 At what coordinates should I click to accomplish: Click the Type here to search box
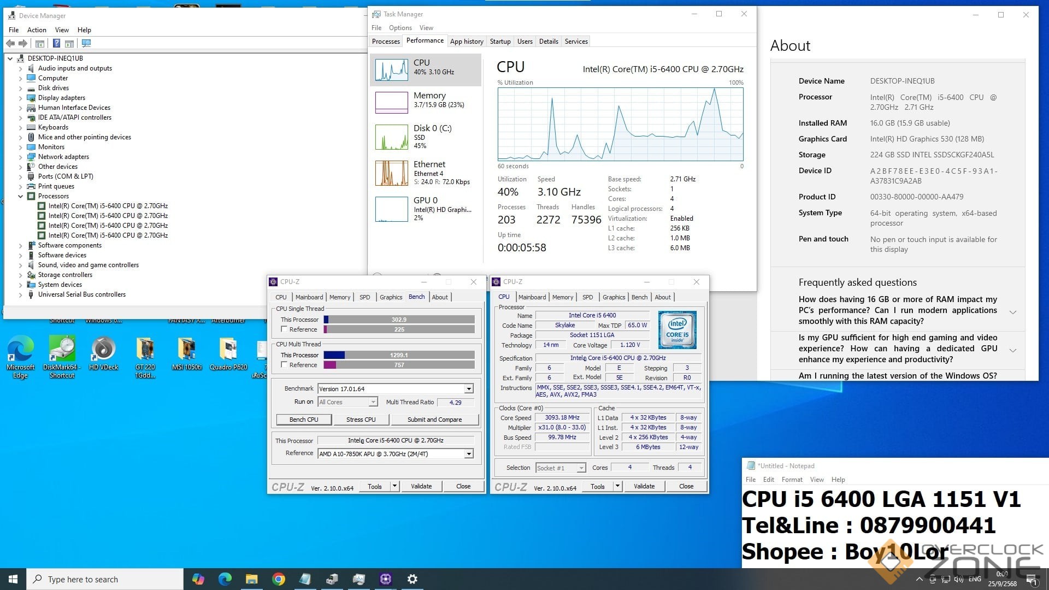coord(104,579)
